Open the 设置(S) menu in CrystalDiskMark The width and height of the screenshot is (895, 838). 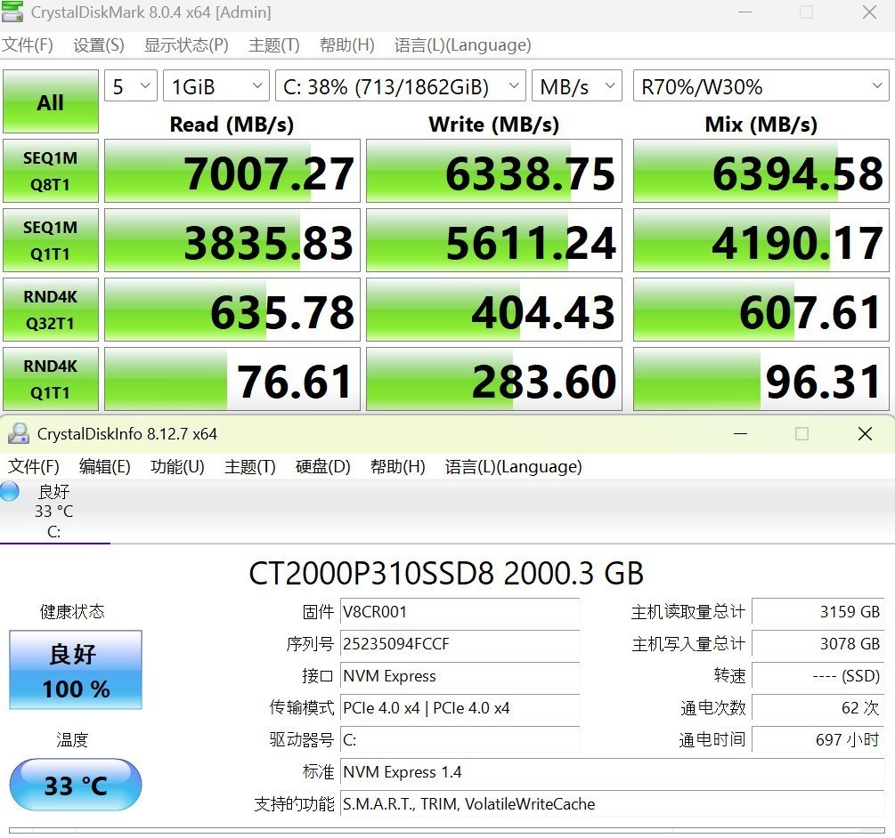[98, 44]
